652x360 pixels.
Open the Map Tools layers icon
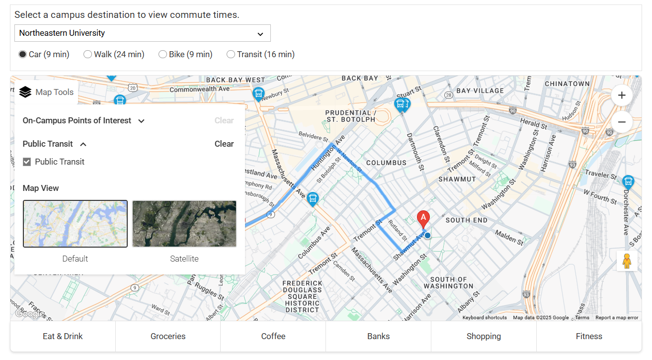[x=25, y=92]
